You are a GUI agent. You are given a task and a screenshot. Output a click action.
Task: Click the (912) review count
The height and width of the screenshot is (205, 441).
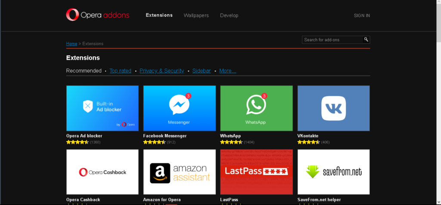click(171, 142)
